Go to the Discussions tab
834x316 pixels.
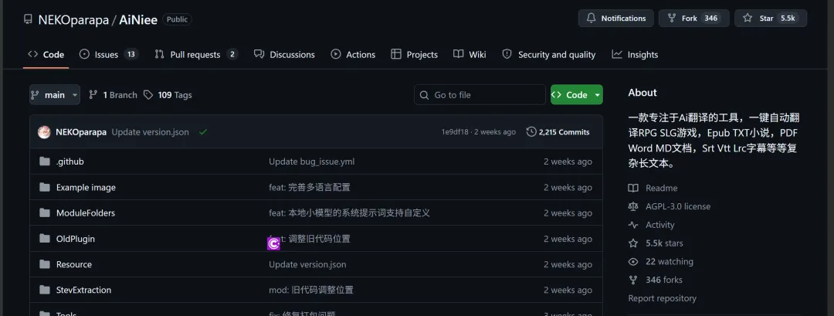coord(284,54)
